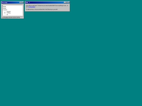Screen dimensions: 142x106
Task: Open the Writing item under Content
Action: click(x=8, y=13)
